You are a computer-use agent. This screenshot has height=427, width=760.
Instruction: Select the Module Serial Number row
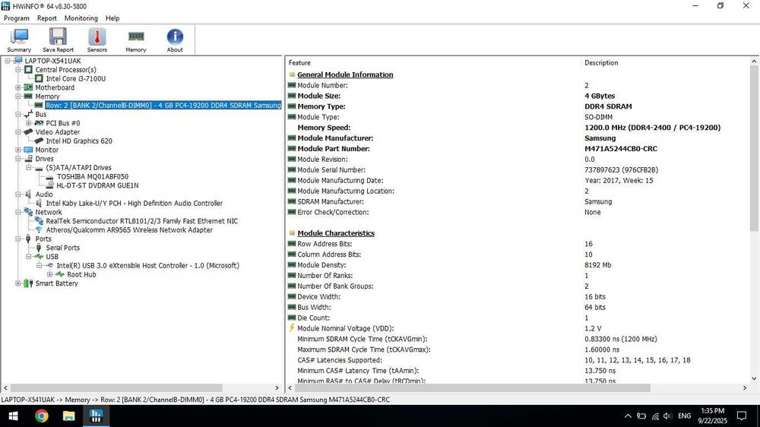click(x=516, y=170)
